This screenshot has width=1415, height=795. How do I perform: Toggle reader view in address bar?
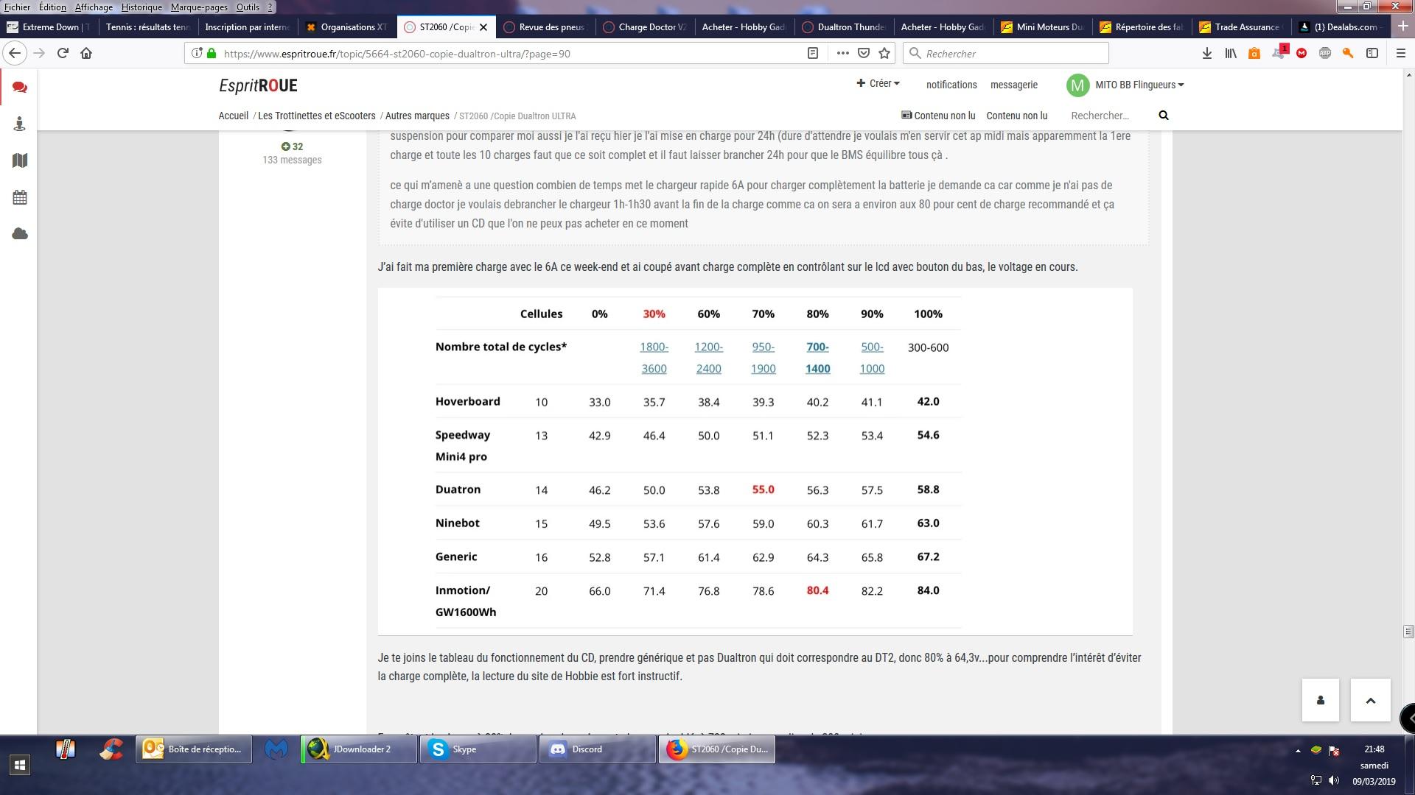[x=813, y=53]
